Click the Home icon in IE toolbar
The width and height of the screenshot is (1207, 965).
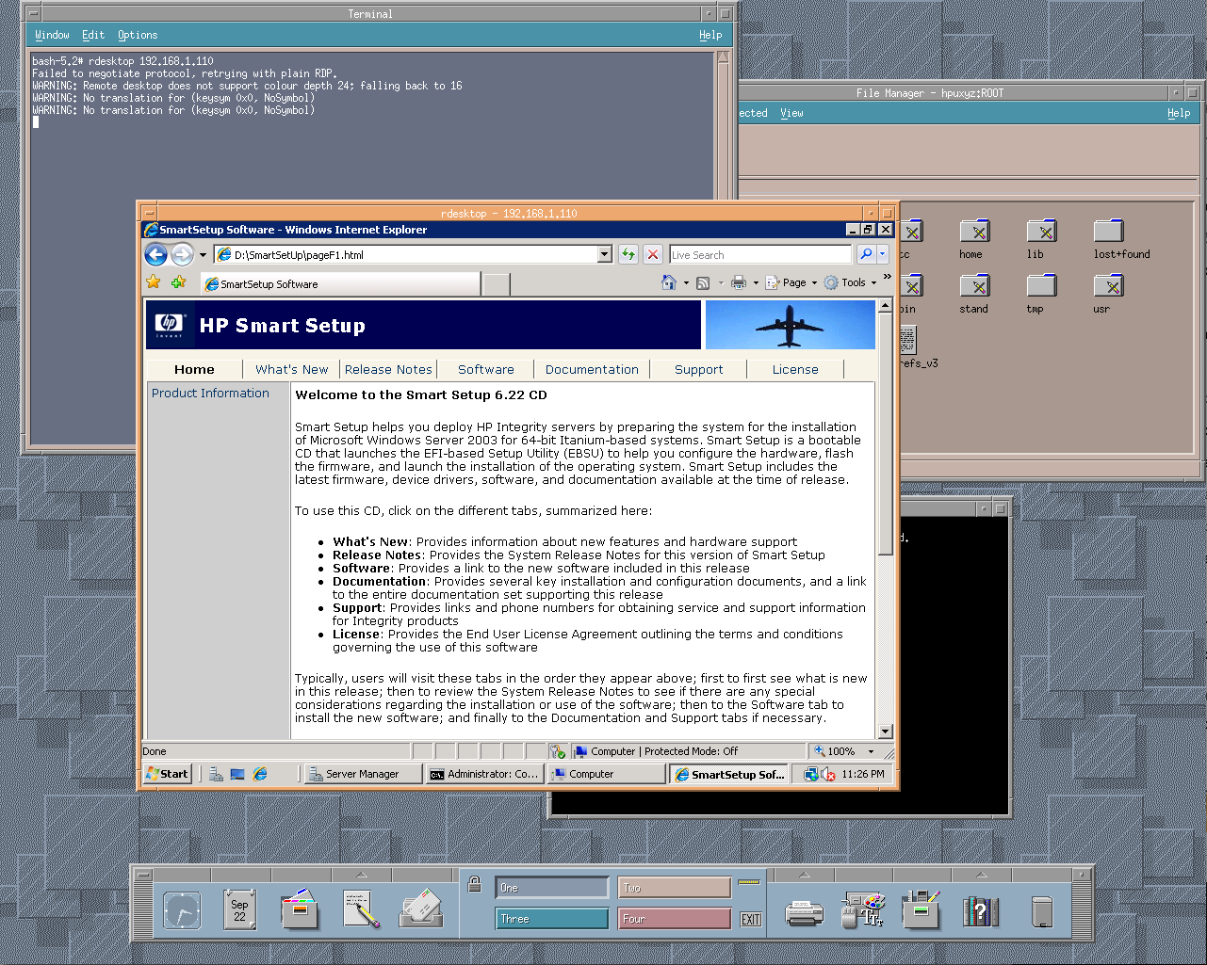(x=670, y=282)
